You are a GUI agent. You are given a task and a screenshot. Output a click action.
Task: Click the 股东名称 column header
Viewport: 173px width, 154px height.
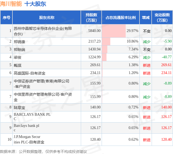47,17
